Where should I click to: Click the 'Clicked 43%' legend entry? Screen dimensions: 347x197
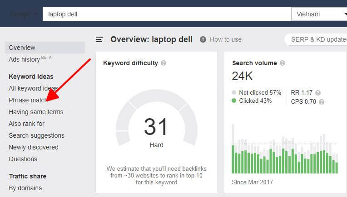252,101
